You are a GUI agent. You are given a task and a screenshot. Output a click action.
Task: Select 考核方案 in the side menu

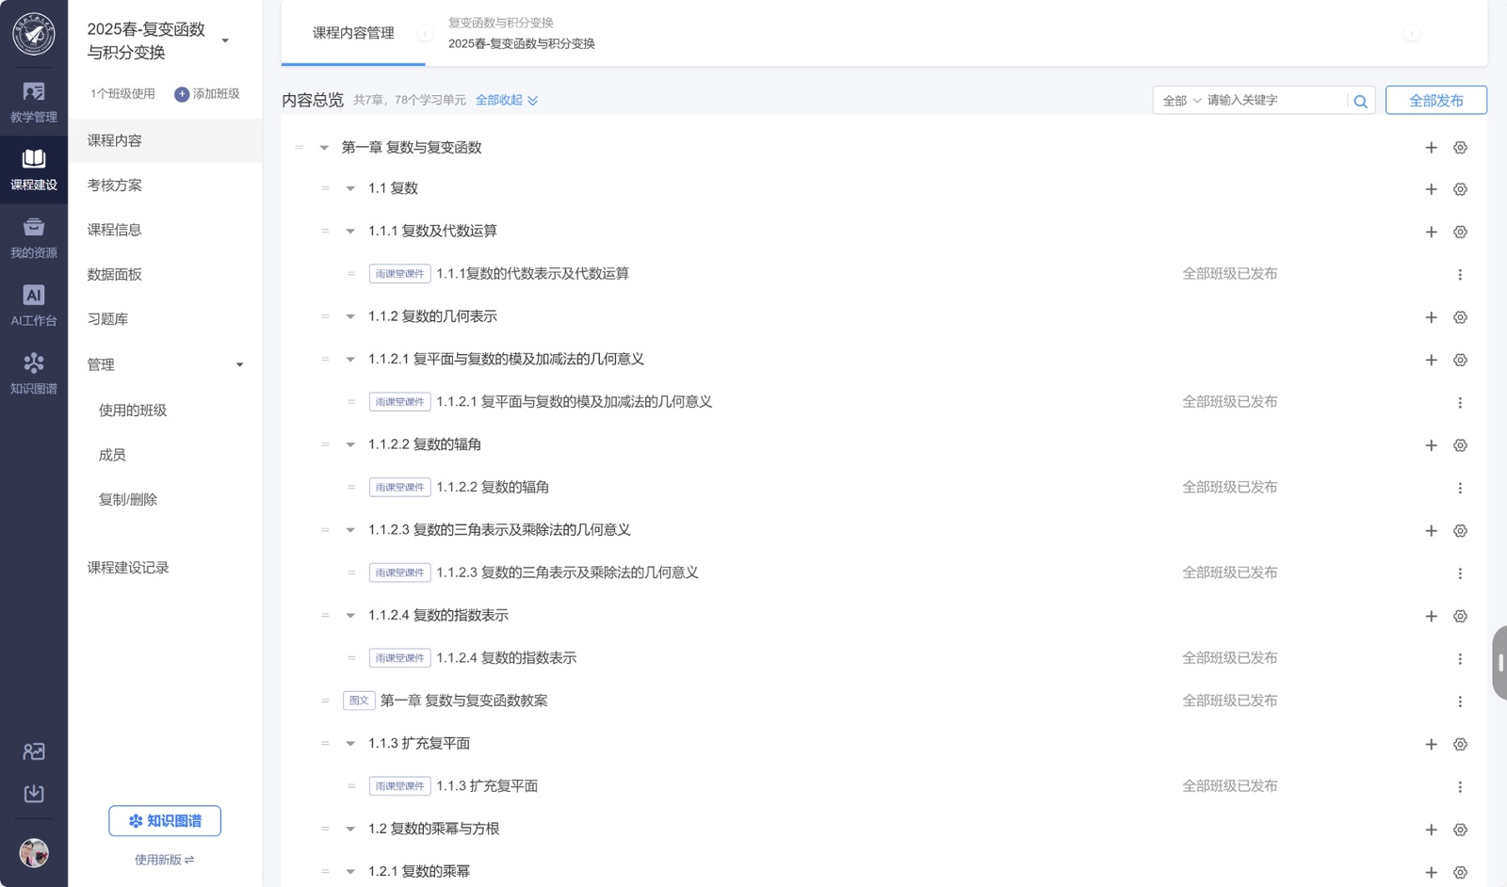coord(115,185)
